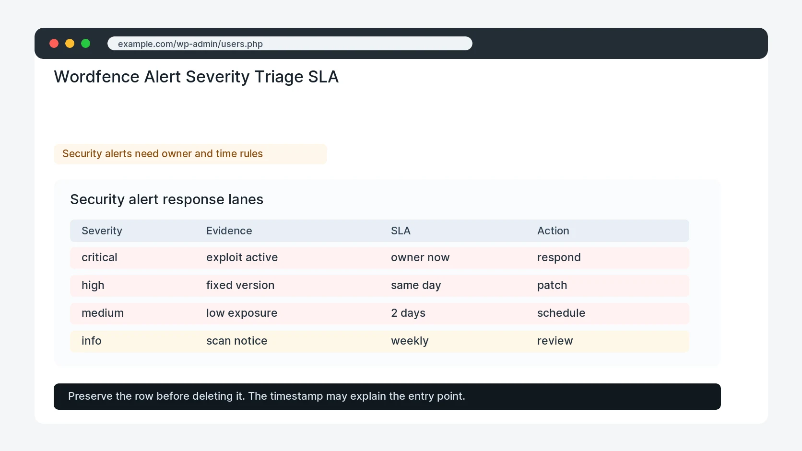Select the '2 days' SLA cell
Screen dimensions: 802x451
click(408, 313)
